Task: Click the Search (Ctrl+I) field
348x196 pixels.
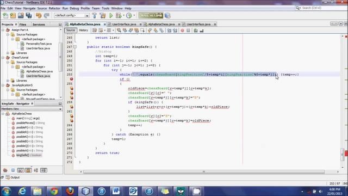Action: (x=321, y=8)
